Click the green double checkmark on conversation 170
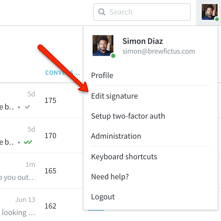Screen dimensions: 221x221 [x=28, y=142]
